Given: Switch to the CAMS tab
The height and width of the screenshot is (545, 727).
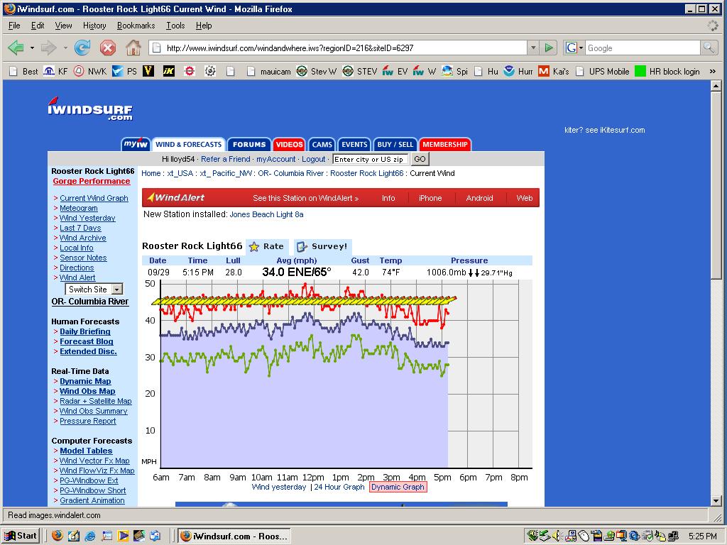Looking at the screenshot, I should [x=322, y=145].
